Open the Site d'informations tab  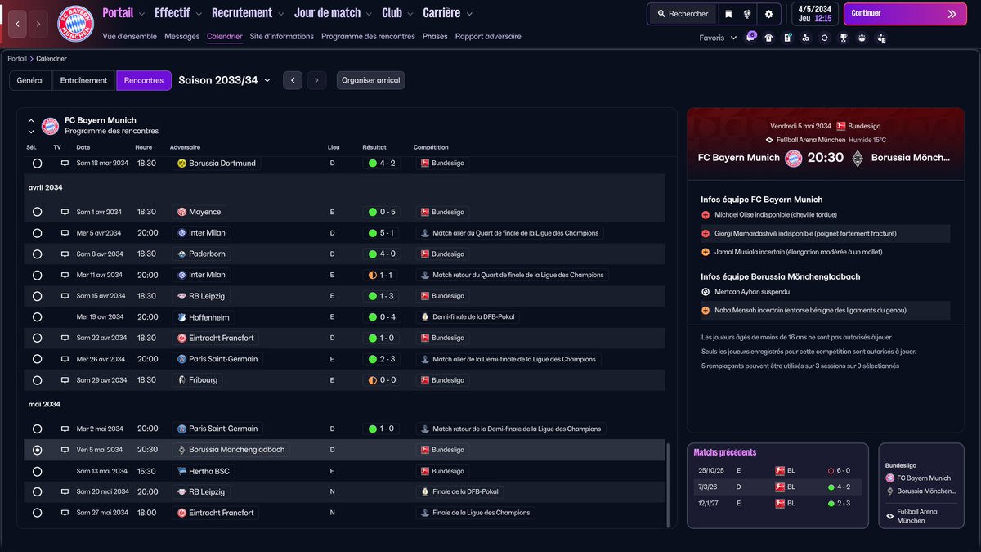pos(282,37)
